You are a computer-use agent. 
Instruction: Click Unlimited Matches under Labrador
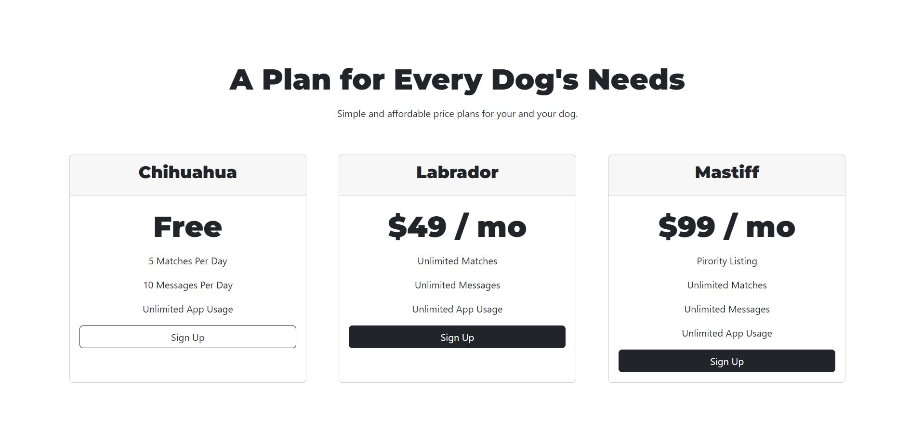[x=457, y=261]
